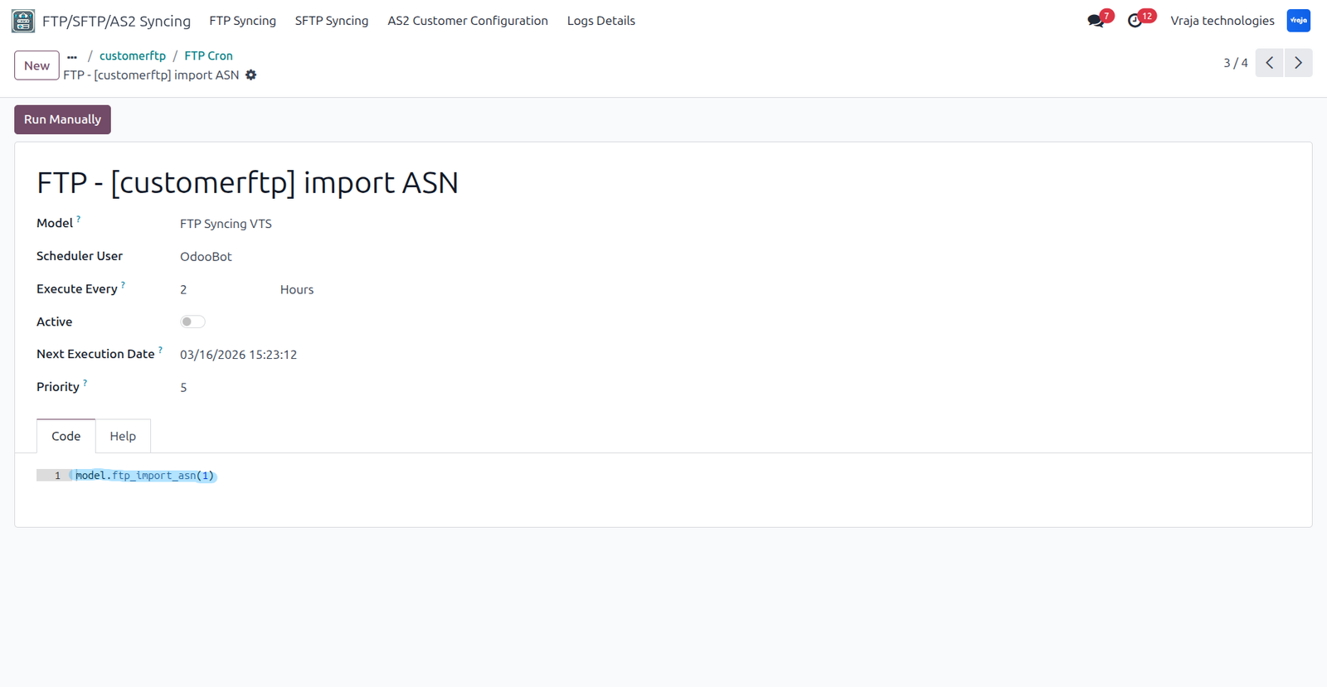1327x687 pixels.
Task: Open the activities clock icon
Action: tap(1135, 21)
